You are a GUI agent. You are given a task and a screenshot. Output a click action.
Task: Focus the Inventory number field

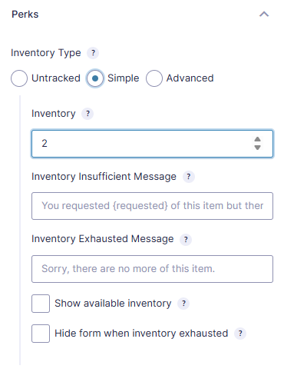(152, 144)
